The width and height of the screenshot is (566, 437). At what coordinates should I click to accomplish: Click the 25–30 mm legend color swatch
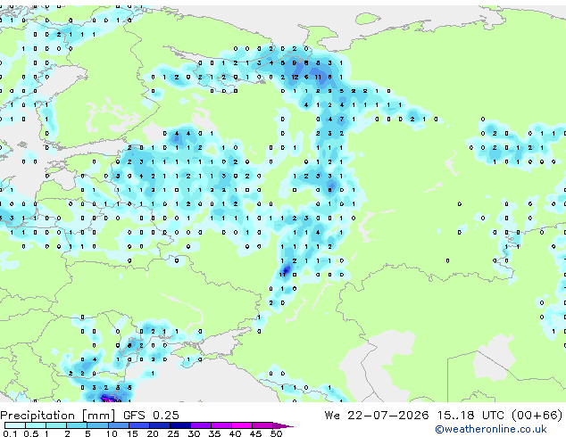[180, 425]
